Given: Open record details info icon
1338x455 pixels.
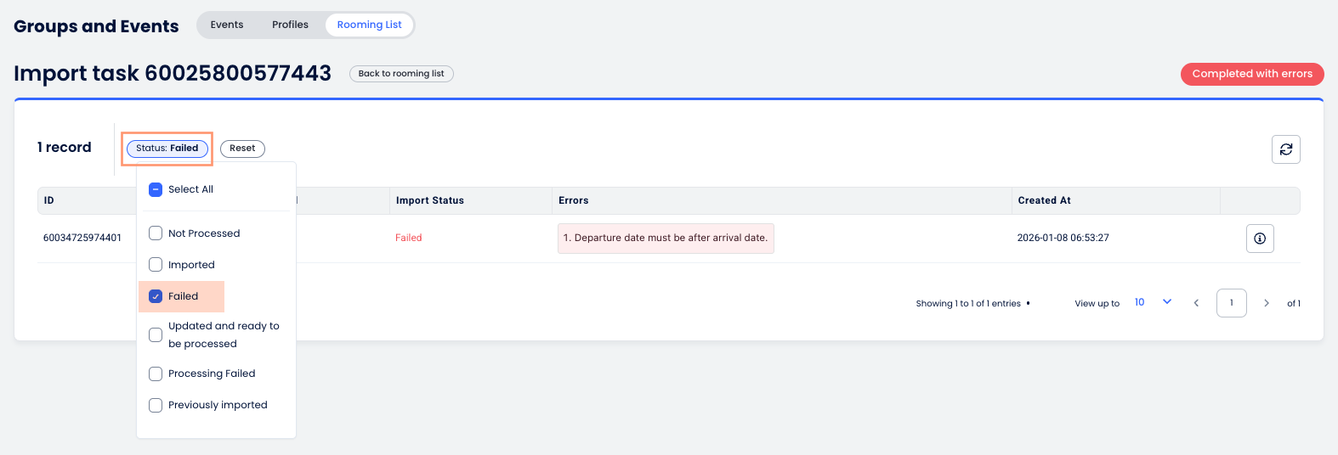Looking at the screenshot, I should tap(1260, 239).
